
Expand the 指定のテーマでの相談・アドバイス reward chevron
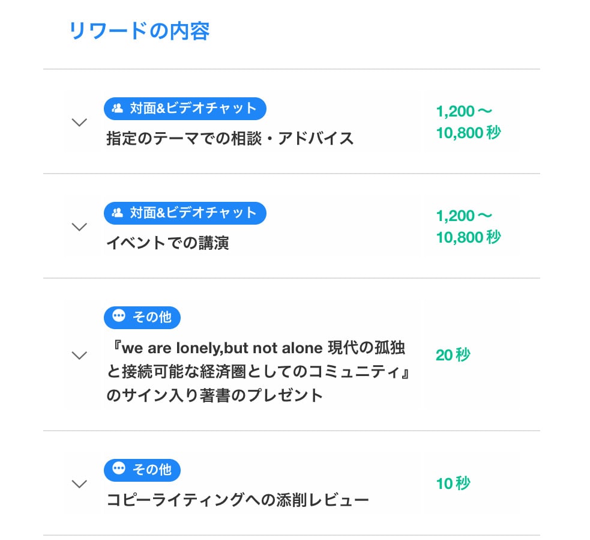(x=79, y=122)
